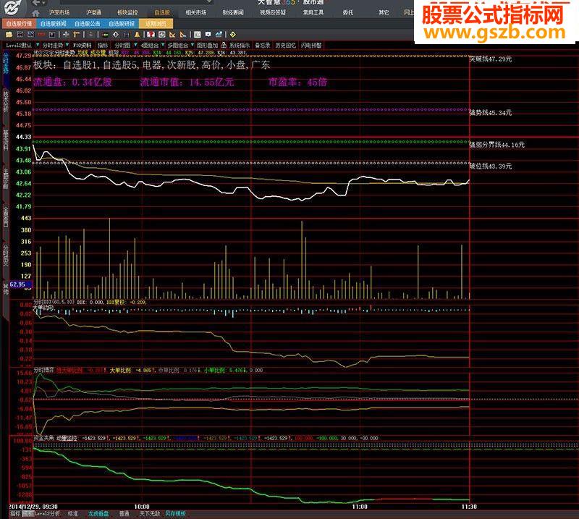Open the 备忘录 memo tool
Image resolution: width=579 pixels, height=519 pixels.
pos(263,44)
